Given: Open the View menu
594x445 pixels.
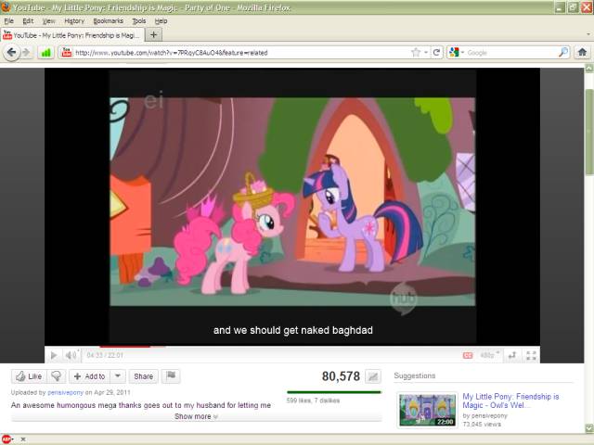Looking at the screenshot, I should [x=48, y=20].
